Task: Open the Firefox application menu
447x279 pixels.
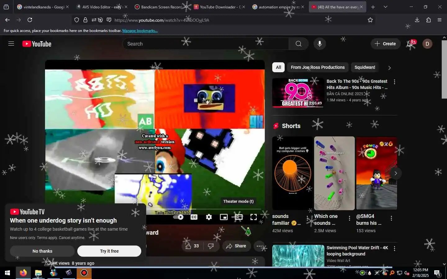Action: coord(440,20)
